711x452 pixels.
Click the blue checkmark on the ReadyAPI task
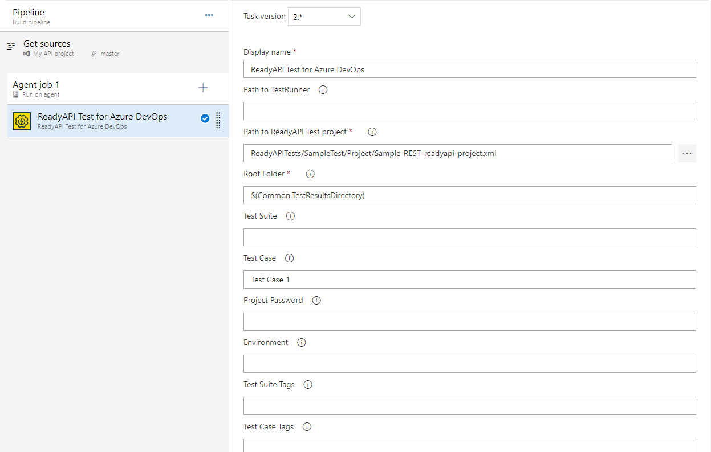coord(205,118)
